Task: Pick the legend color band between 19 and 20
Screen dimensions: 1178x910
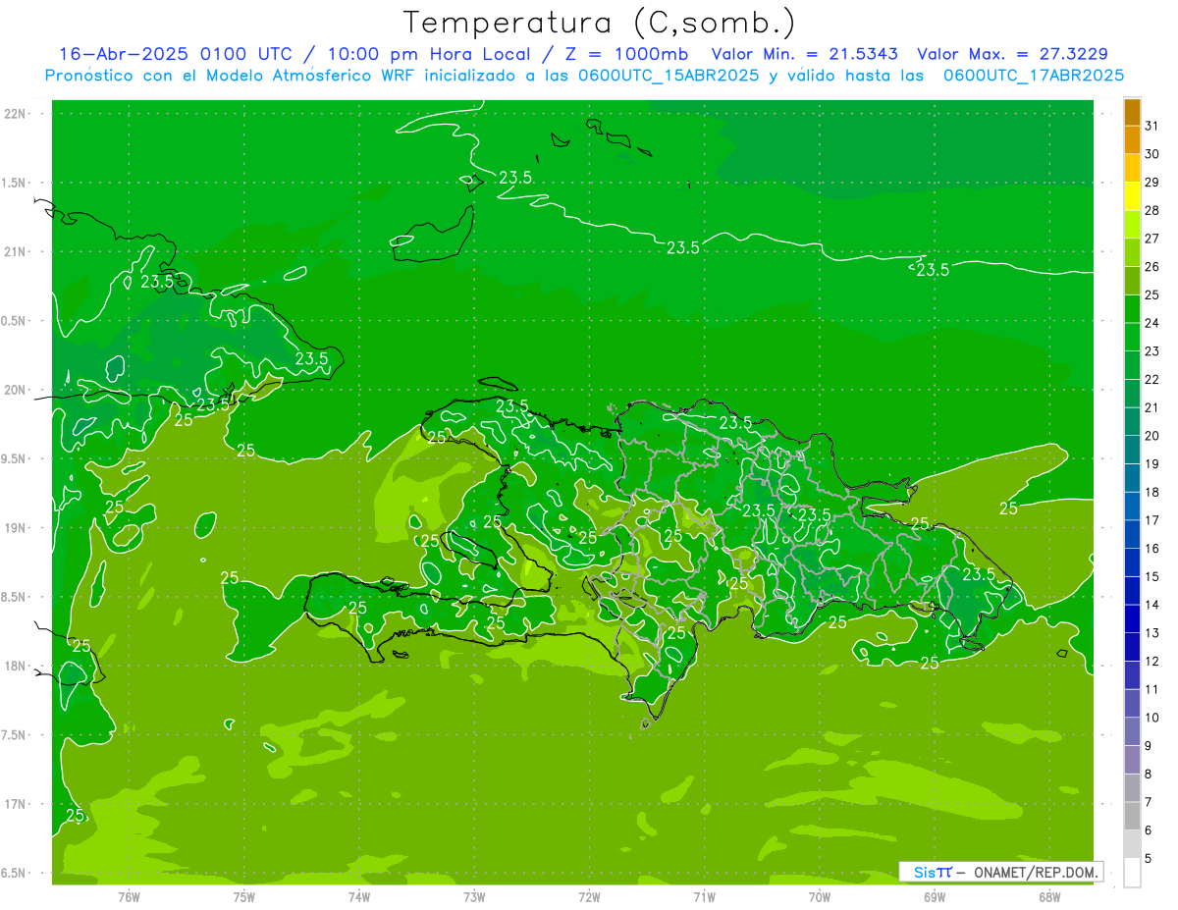Action: coord(1132,449)
